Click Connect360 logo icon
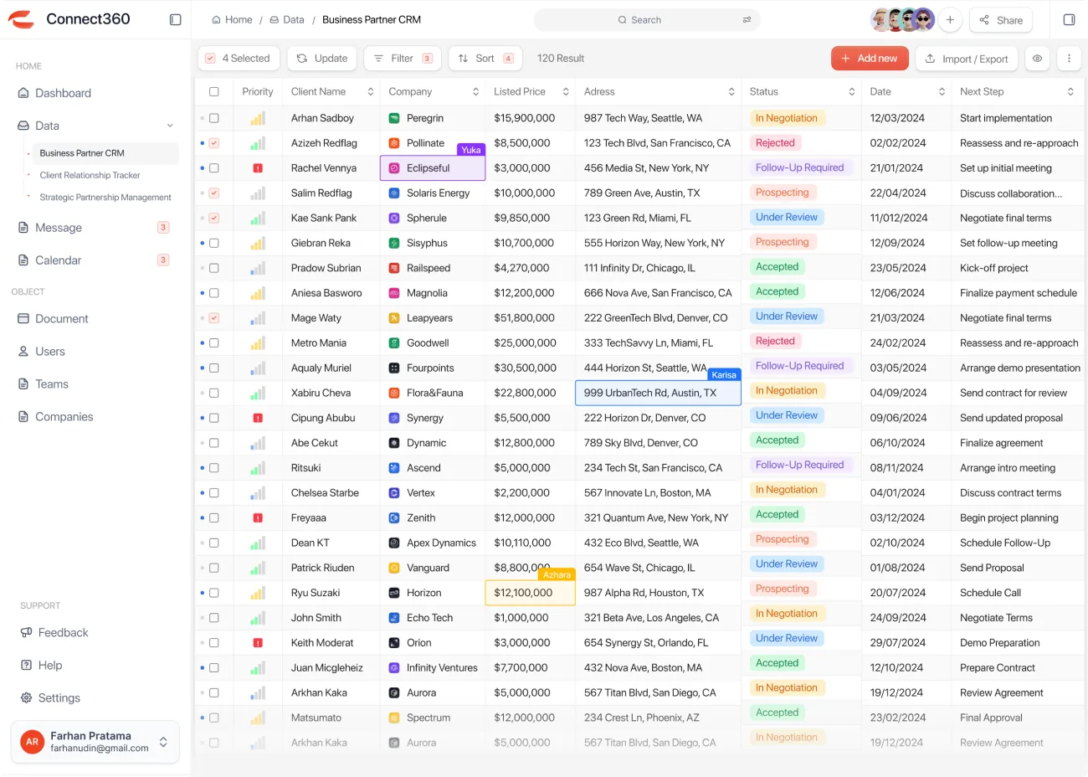Image resolution: width=1088 pixels, height=777 pixels. coord(21,19)
